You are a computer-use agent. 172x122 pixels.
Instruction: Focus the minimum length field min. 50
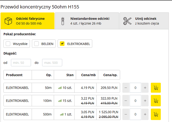point(21,63)
